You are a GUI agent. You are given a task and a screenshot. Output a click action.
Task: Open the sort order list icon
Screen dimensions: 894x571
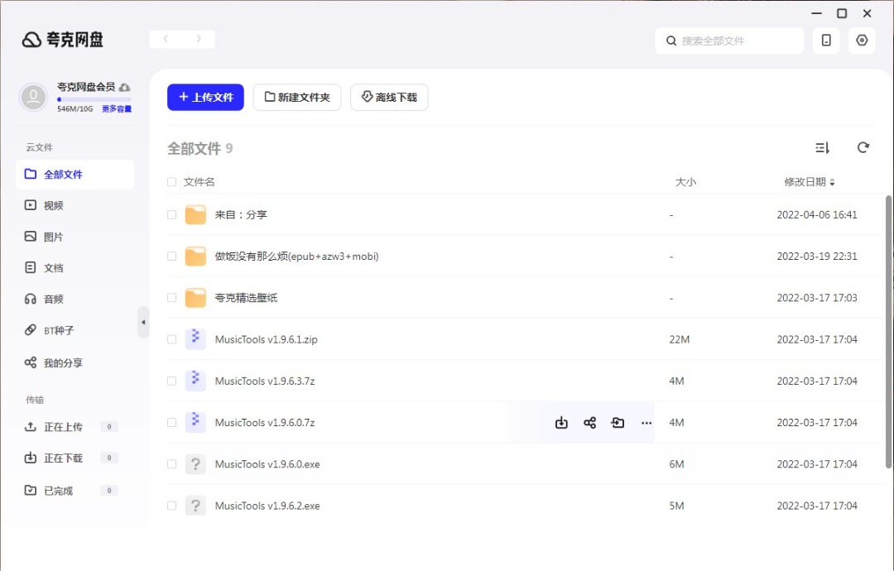pyautogui.click(x=822, y=147)
